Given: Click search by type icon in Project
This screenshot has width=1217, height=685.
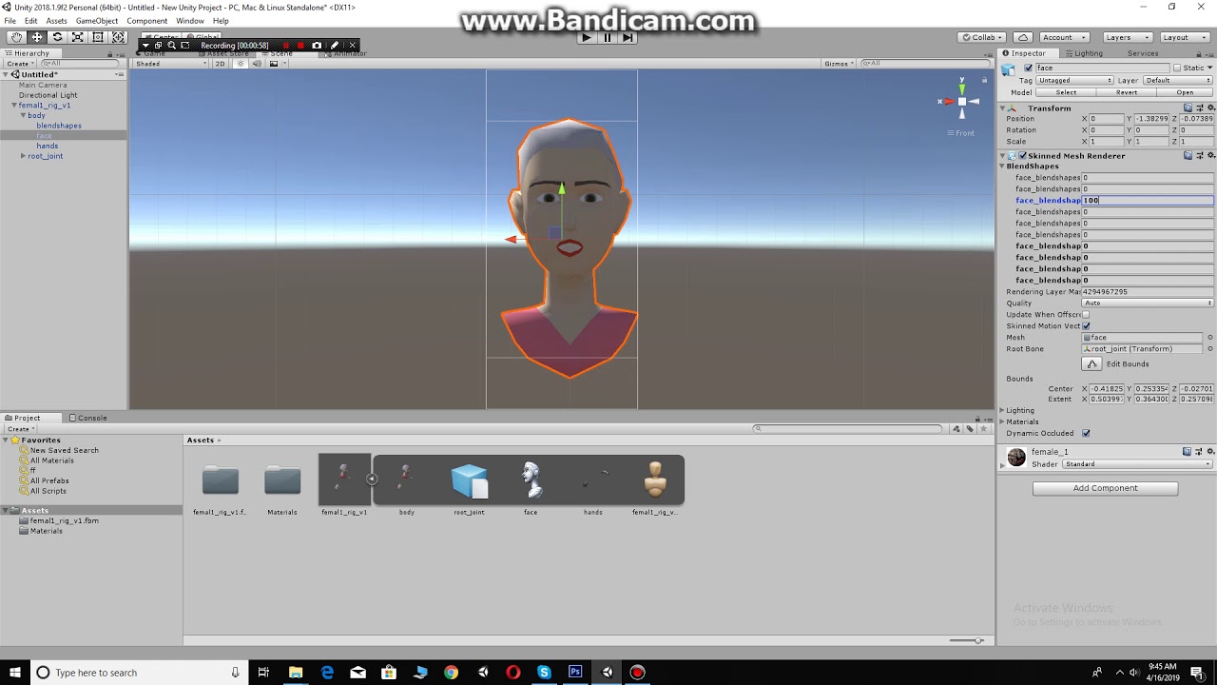Looking at the screenshot, I should click(x=958, y=429).
